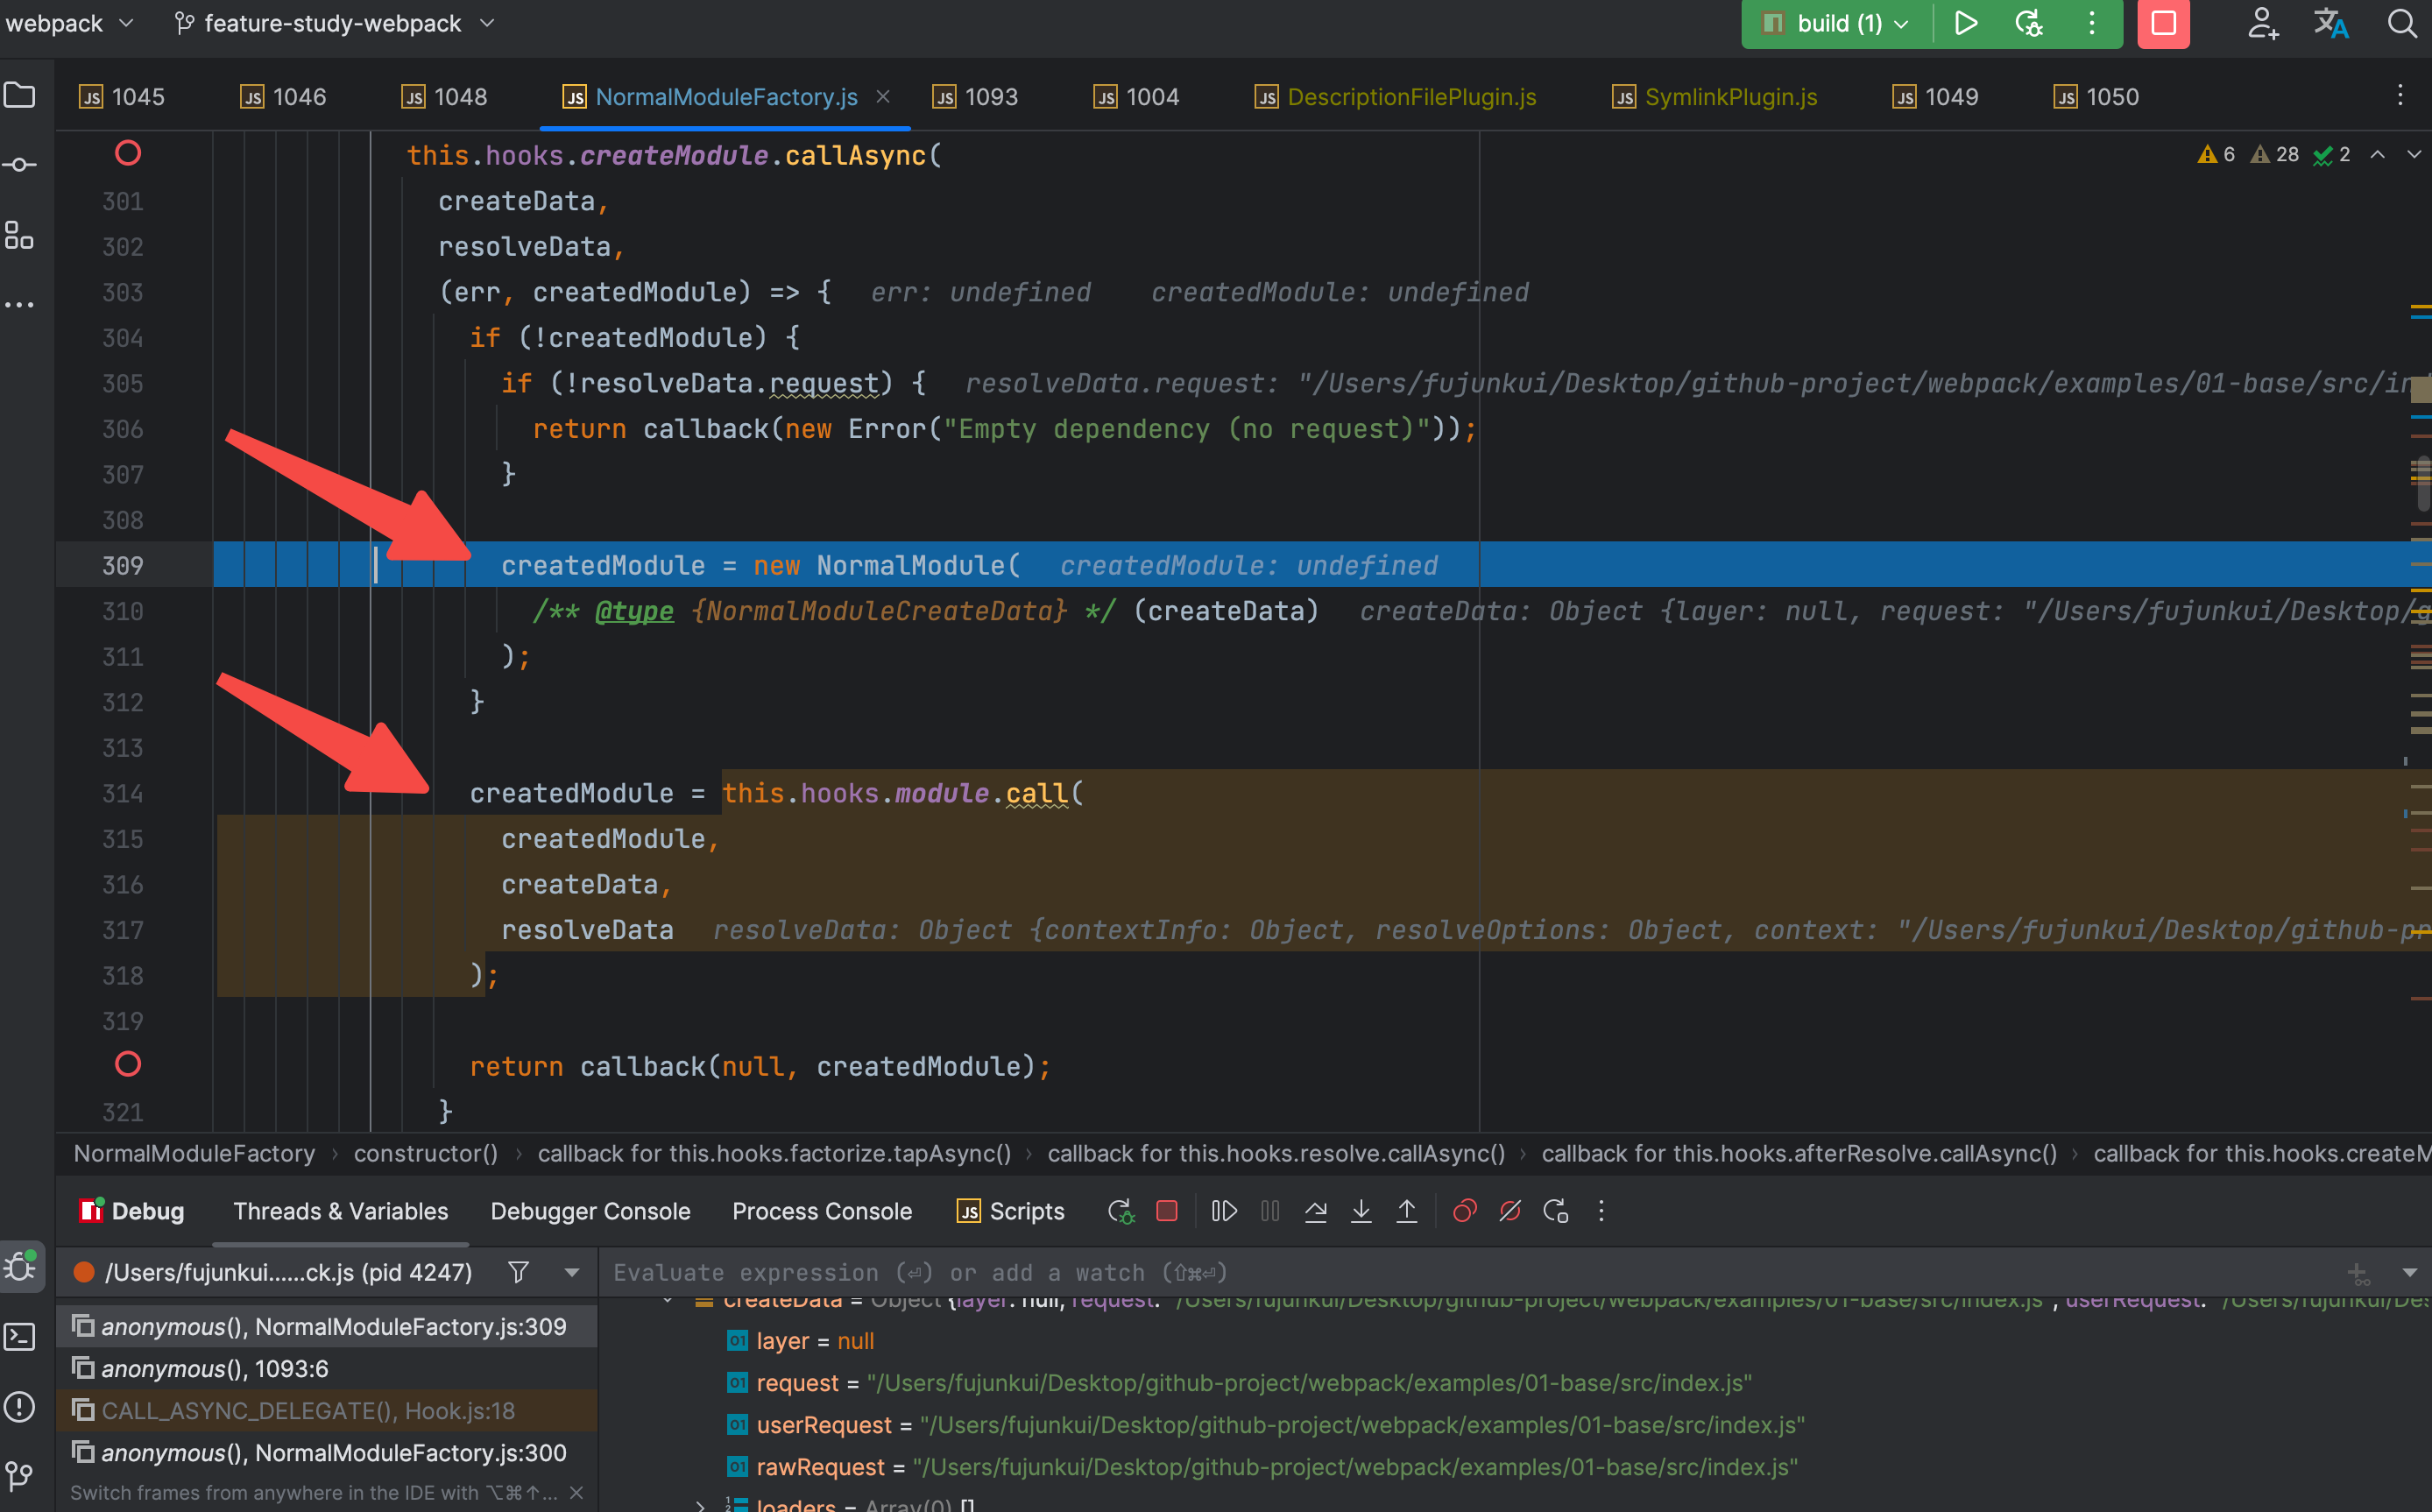Rerun the debug configuration from debug toolbar
The image size is (2432, 1512).
pos(1121,1211)
